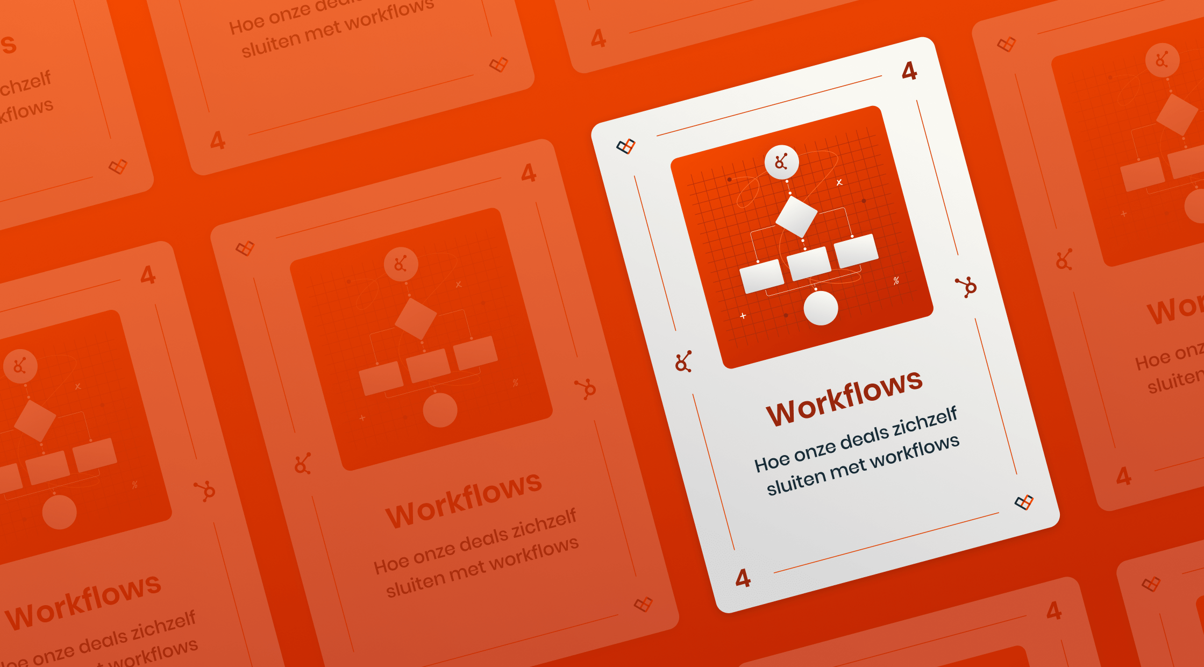Select the white circle at the white card's flowchart bottom
Viewport: 1204px width, 667px height.
coord(821,308)
